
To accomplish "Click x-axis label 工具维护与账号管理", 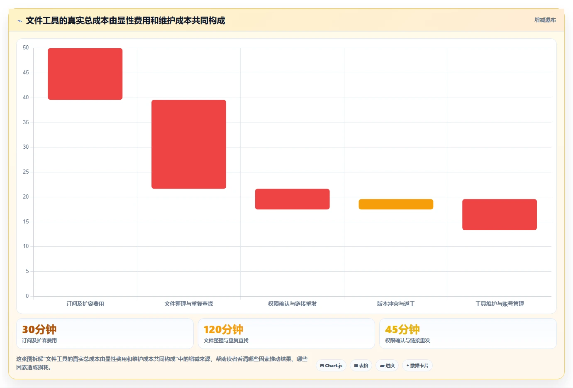I will coord(500,304).
